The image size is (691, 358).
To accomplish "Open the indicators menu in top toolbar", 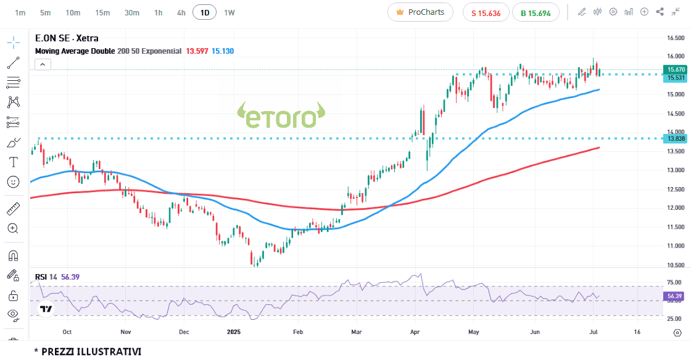I will pyautogui.click(x=629, y=12).
